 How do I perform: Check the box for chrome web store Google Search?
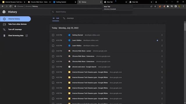click(x=53, y=67)
